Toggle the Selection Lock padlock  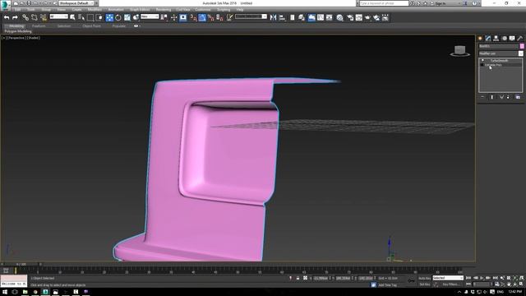tap(298, 278)
